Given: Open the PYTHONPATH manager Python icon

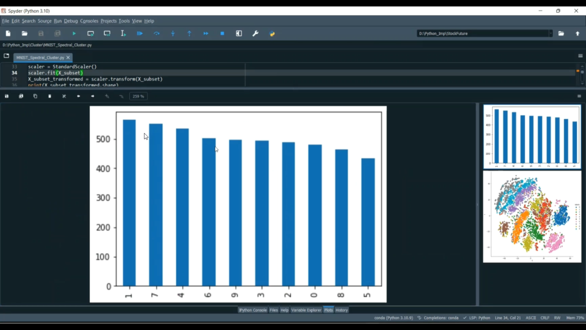Looking at the screenshot, I should (272, 34).
